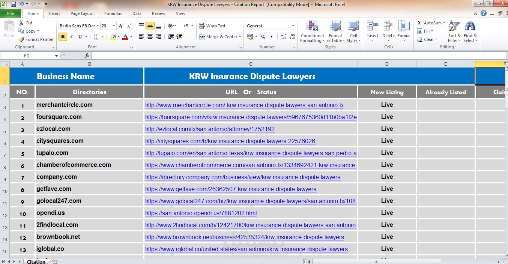Open the font size dropdown
Screen dimensions: 508x264
click(x=113, y=26)
